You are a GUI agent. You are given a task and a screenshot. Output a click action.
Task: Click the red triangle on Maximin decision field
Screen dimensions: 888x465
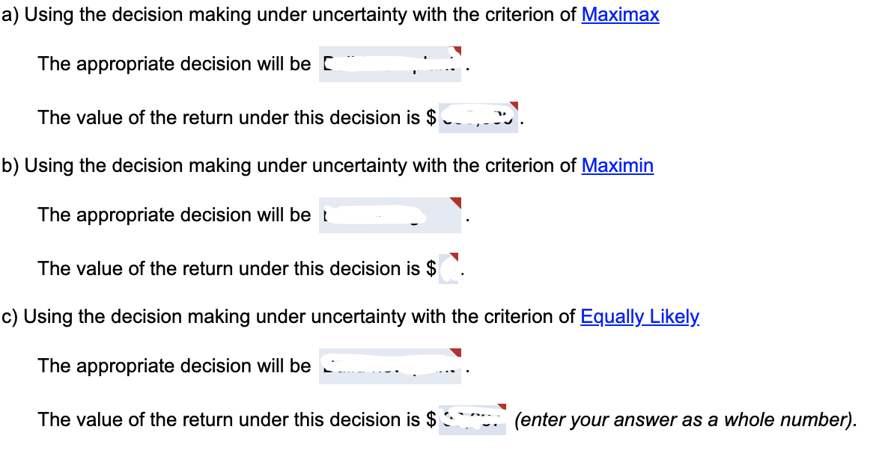pos(455,202)
